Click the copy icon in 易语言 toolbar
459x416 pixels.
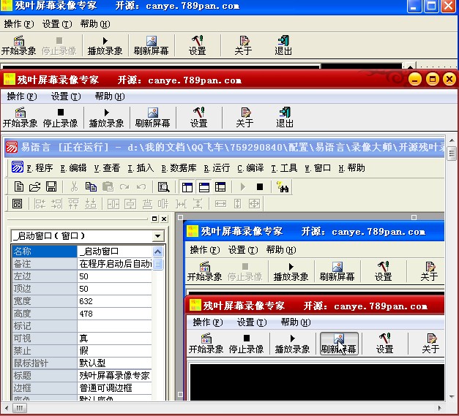91,186
